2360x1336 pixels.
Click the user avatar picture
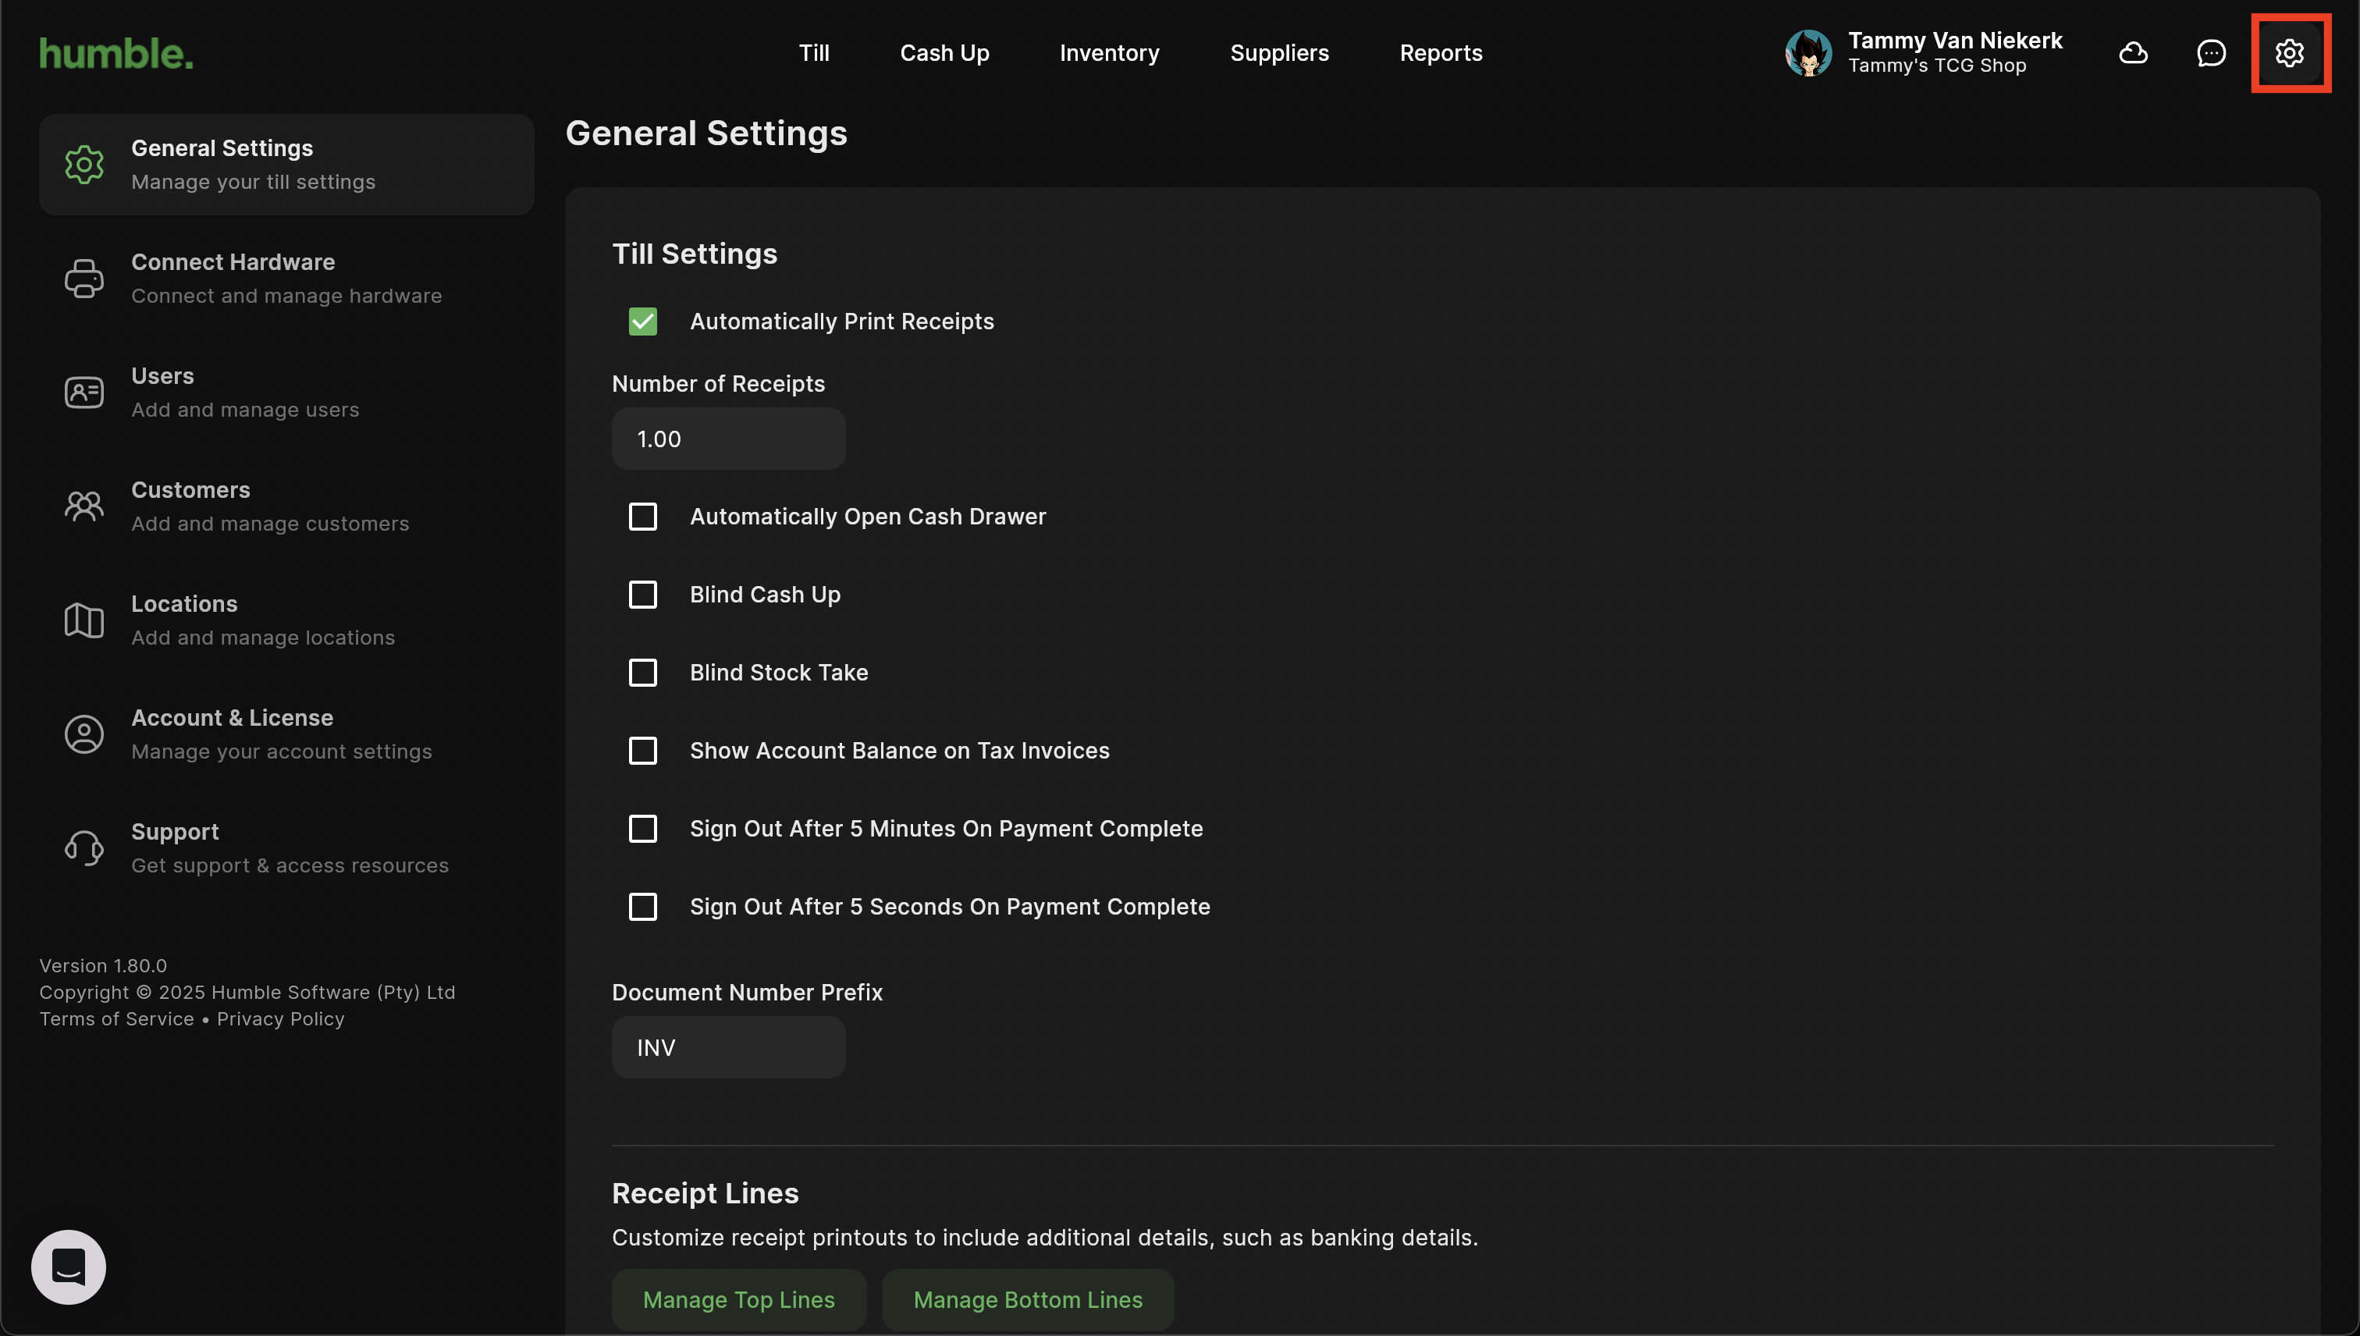[1807, 53]
